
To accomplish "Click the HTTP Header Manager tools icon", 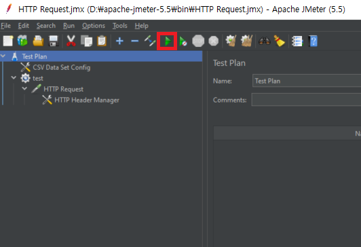I will 47,100.
